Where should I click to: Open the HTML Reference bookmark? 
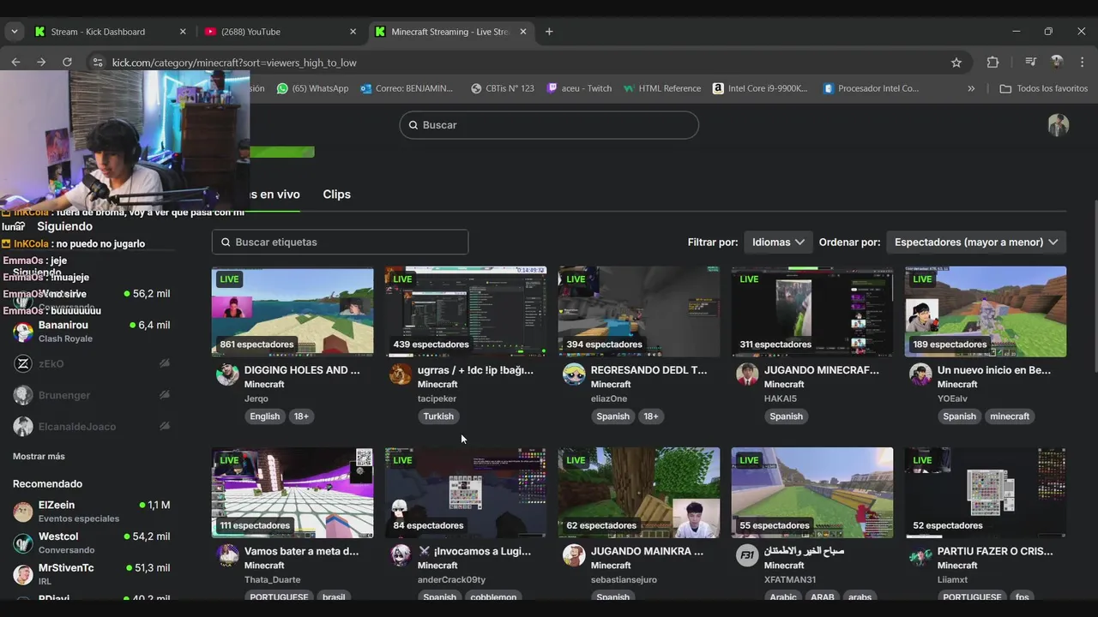pyautogui.click(x=662, y=88)
